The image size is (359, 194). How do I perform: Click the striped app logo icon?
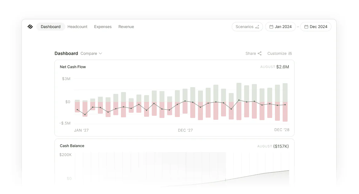pyautogui.click(x=30, y=27)
